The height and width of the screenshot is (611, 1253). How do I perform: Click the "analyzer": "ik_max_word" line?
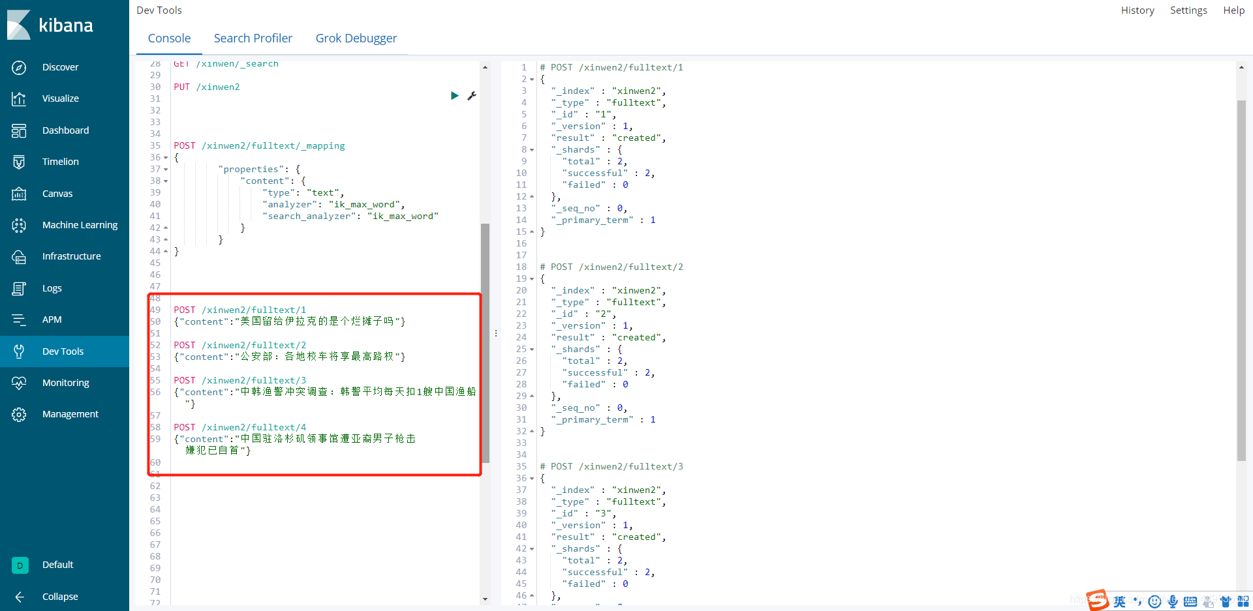333,205
